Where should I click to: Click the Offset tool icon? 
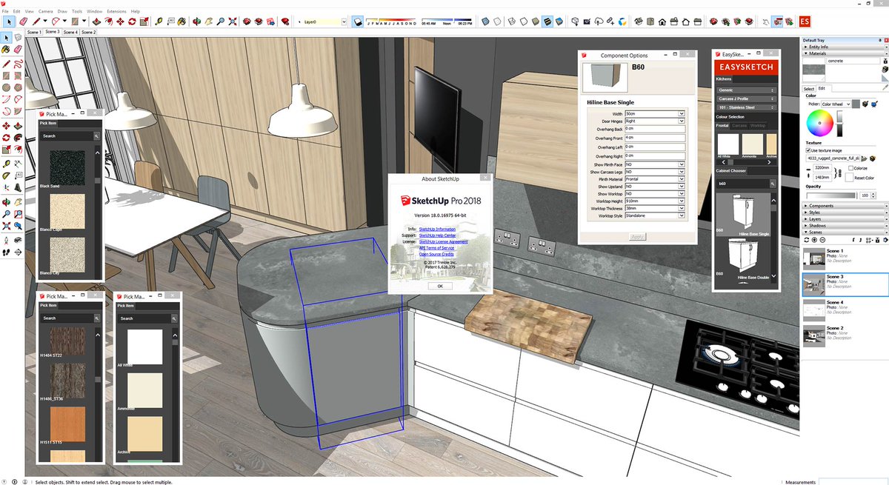pos(107,21)
